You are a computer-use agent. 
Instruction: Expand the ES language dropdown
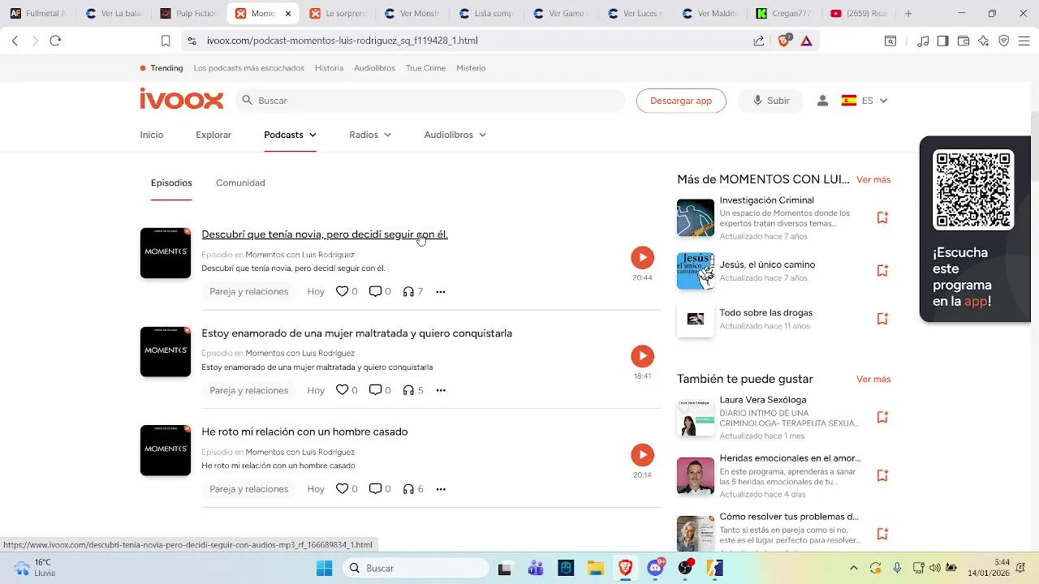pyautogui.click(x=864, y=101)
